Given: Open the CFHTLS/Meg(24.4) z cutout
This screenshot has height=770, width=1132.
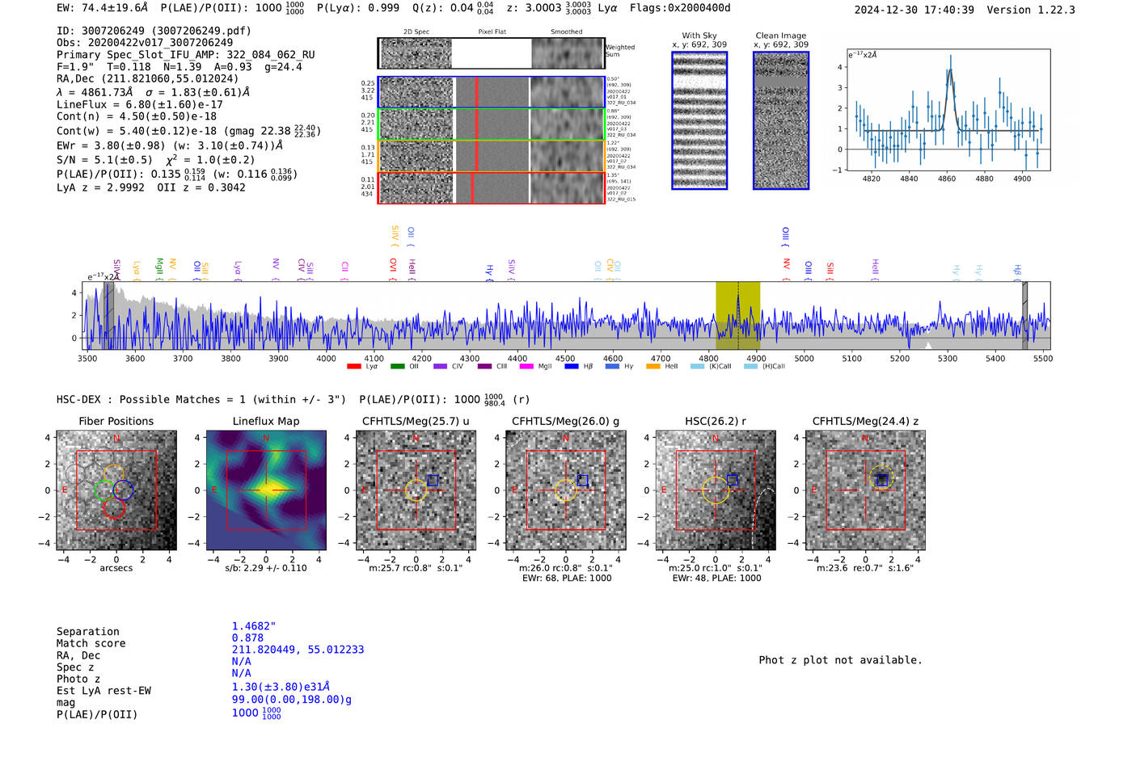Looking at the screenshot, I should [865, 490].
